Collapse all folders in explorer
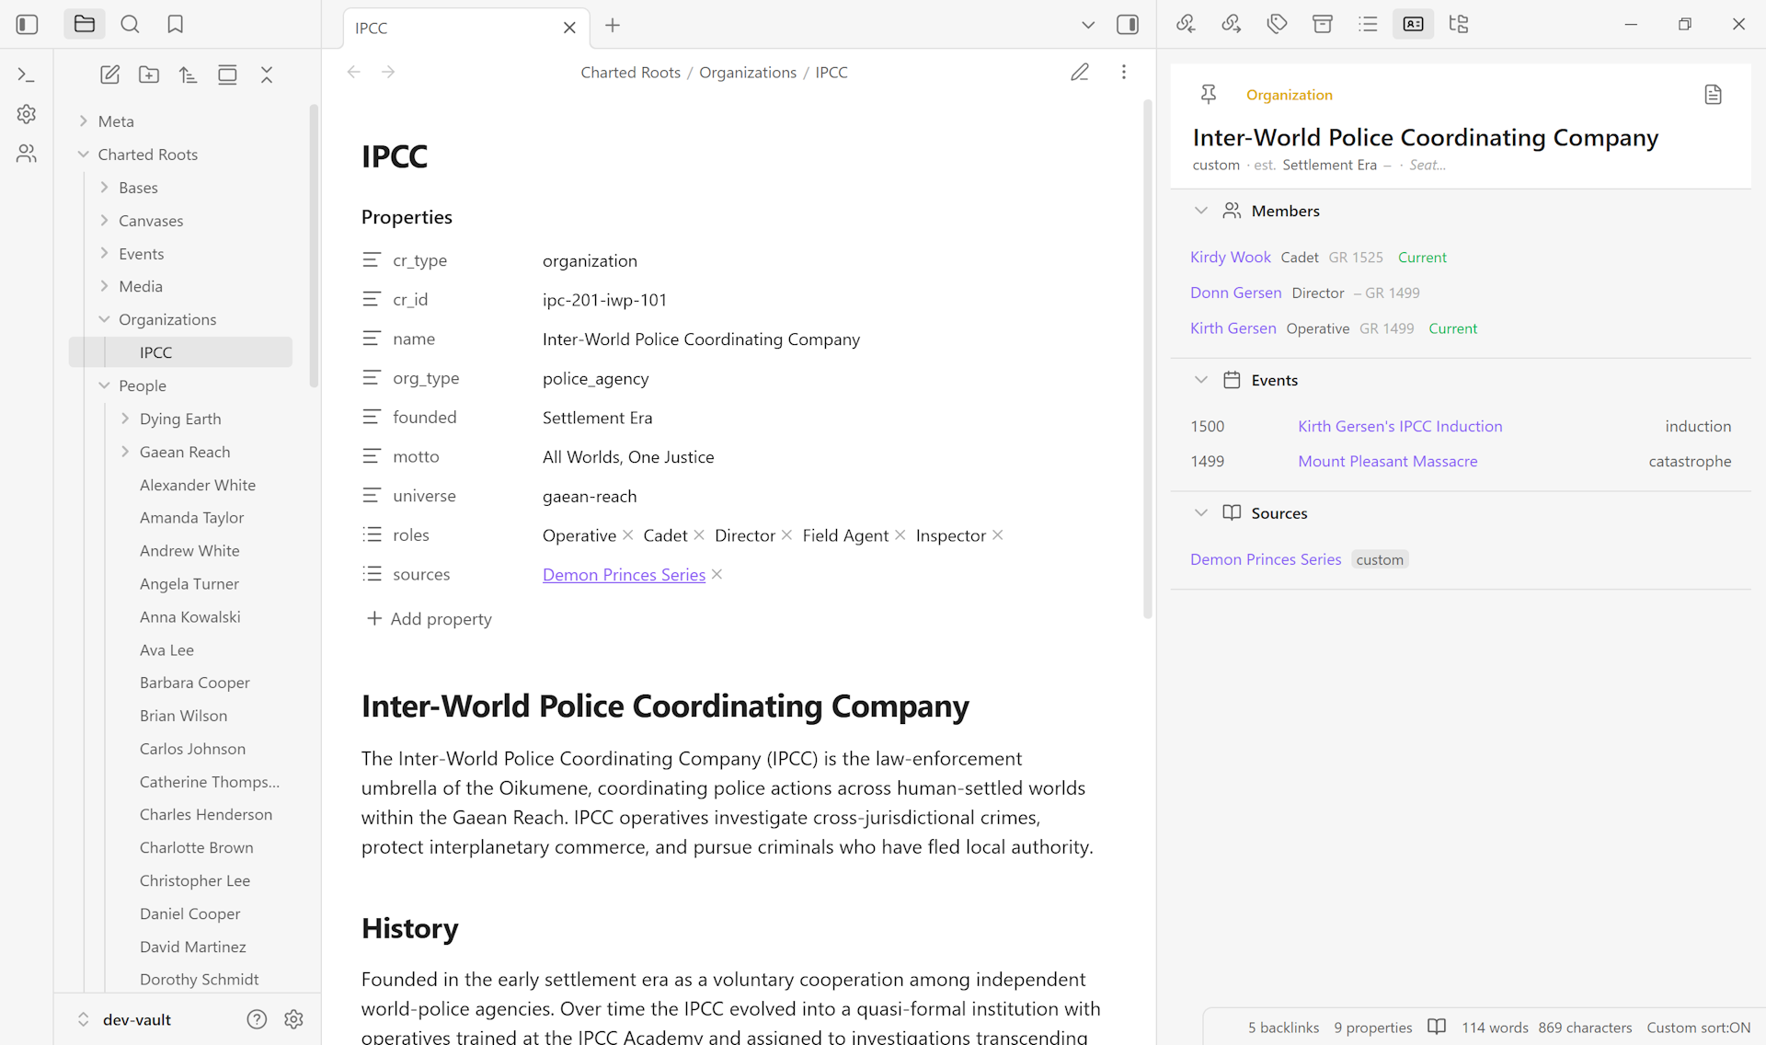The height and width of the screenshot is (1045, 1766). (x=267, y=75)
